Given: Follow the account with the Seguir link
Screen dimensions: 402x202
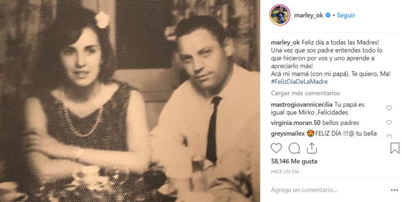Looking at the screenshot, I should [345, 15].
